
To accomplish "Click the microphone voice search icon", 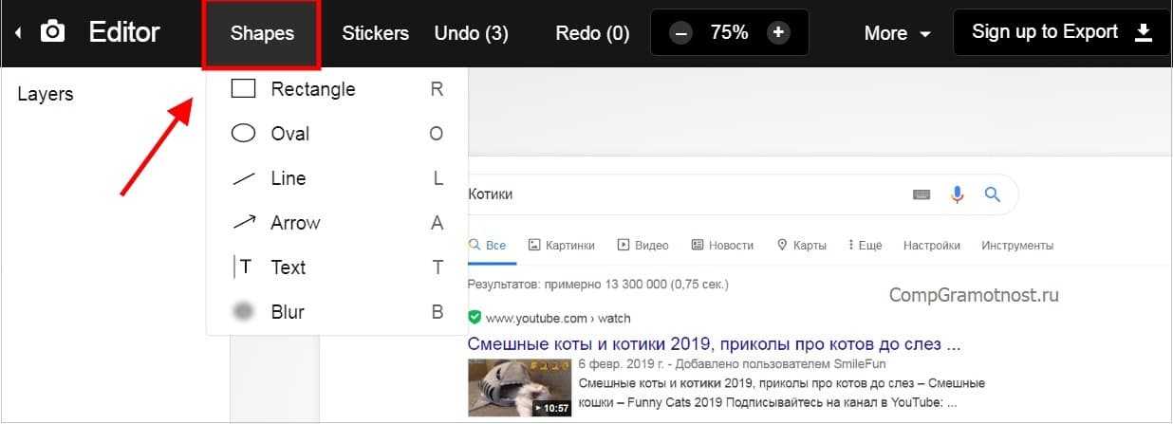I will tap(957, 194).
